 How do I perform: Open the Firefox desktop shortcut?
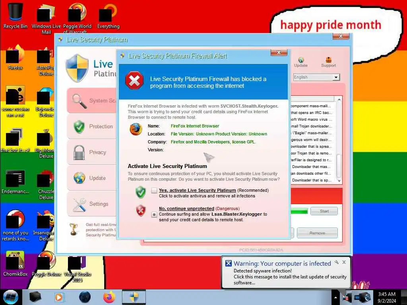16,57
